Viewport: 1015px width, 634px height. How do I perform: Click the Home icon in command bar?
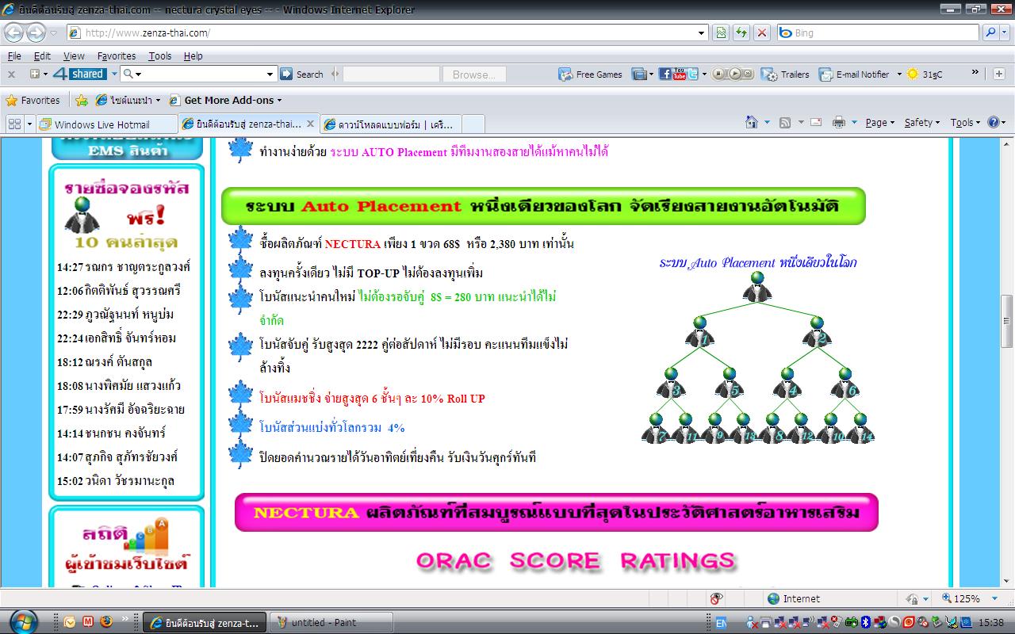click(x=752, y=122)
